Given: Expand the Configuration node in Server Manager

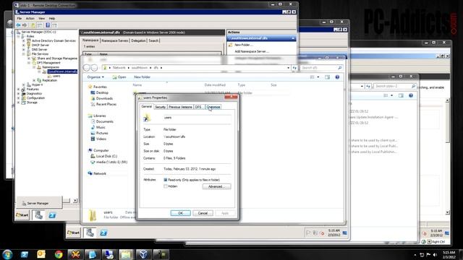Looking at the screenshot, I should 19,98.
